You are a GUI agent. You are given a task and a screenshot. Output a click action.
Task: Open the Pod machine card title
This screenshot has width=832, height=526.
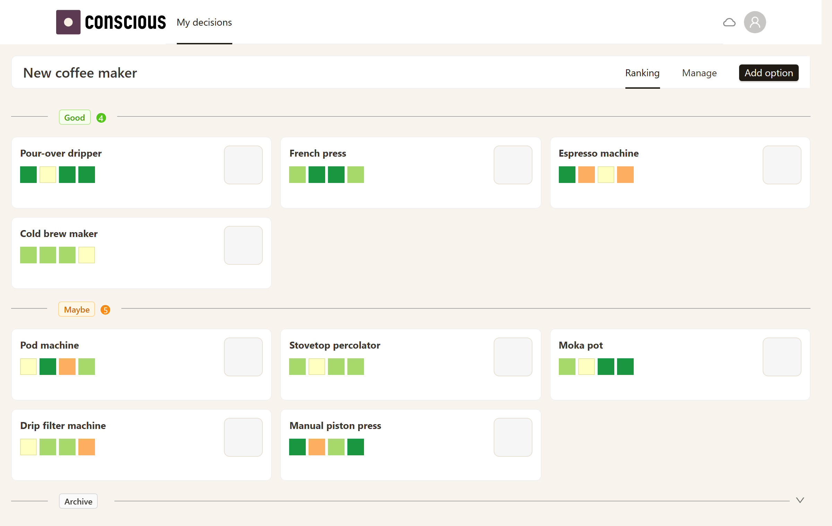(x=50, y=345)
